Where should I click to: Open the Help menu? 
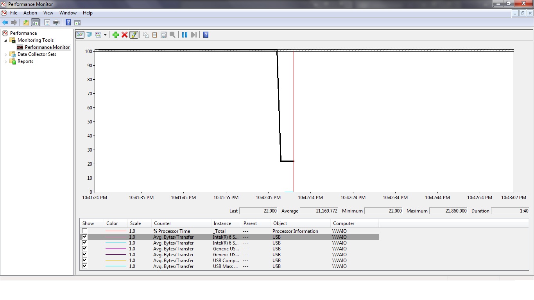(x=88, y=13)
